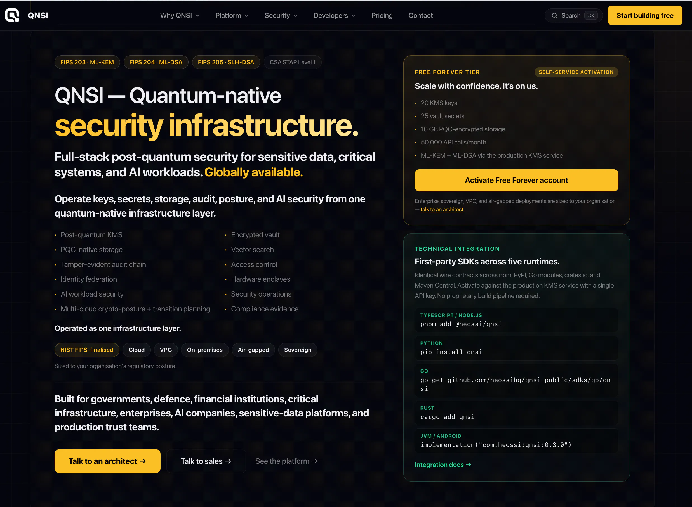Click the search field
The image size is (692, 507).
pos(573,16)
